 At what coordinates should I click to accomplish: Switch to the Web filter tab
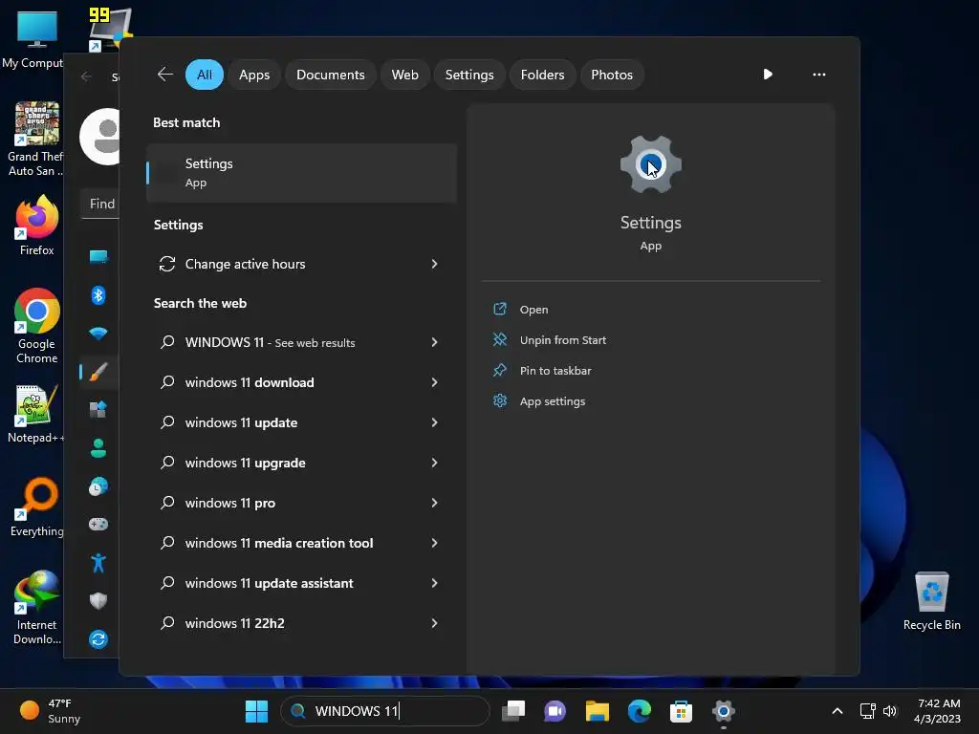coord(404,75)
